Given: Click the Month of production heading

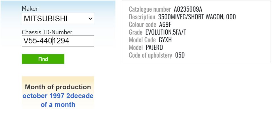Looking at the screenshot, I should 58,87.
